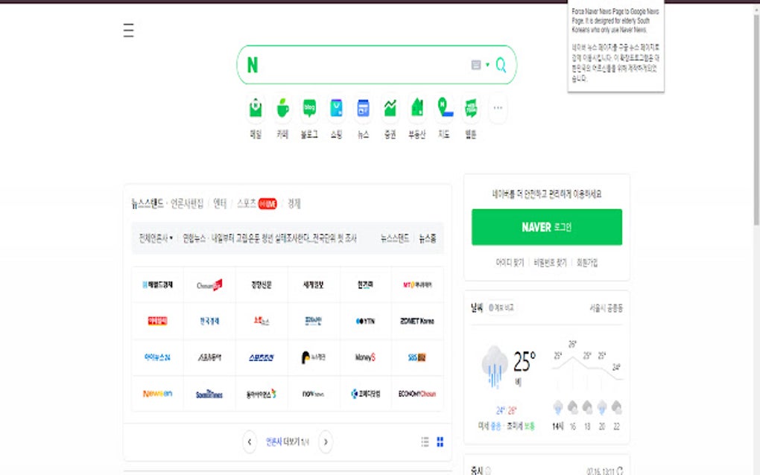The image size is (760, 475).
Task: Switch news stand to grid view
Action: point(440,441)
